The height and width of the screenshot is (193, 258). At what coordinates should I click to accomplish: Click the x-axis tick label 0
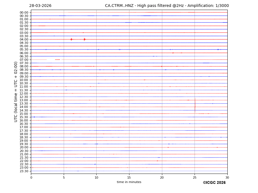point(31,177)
